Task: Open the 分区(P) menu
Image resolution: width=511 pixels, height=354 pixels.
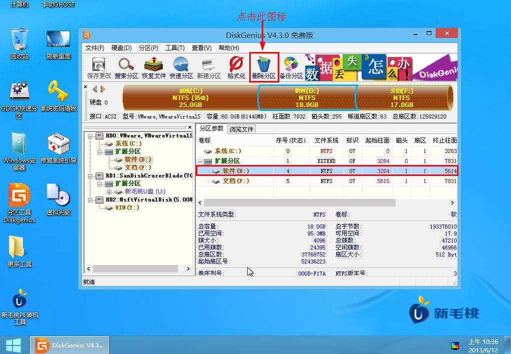Action: pos(148,48)
